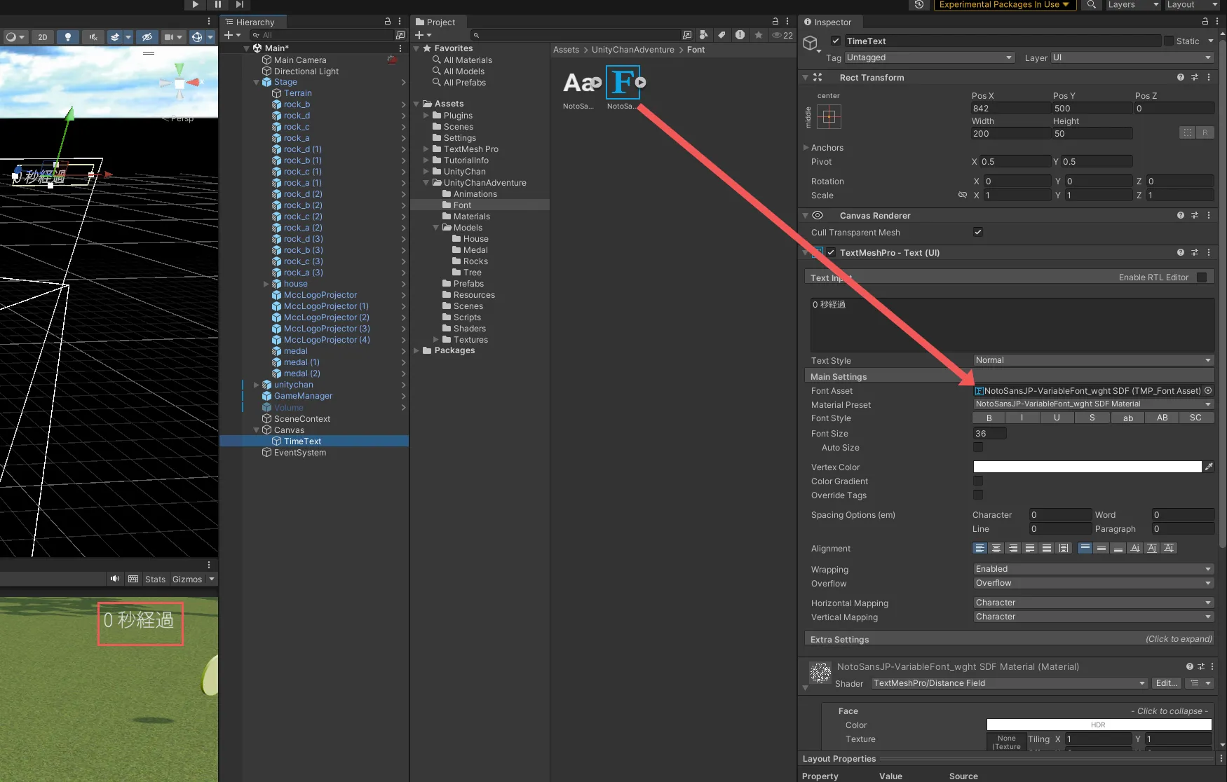Open the Wrapping dropdown set to Enabled

tap(1093, 569)
